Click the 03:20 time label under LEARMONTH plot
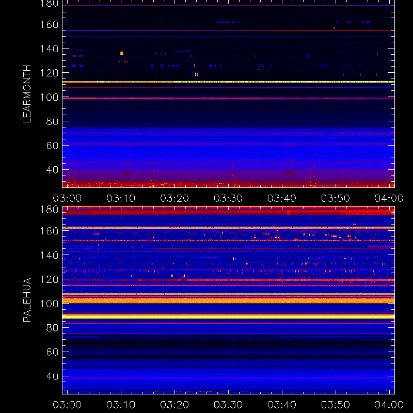 pyautogui.click(x=174, y=198)
